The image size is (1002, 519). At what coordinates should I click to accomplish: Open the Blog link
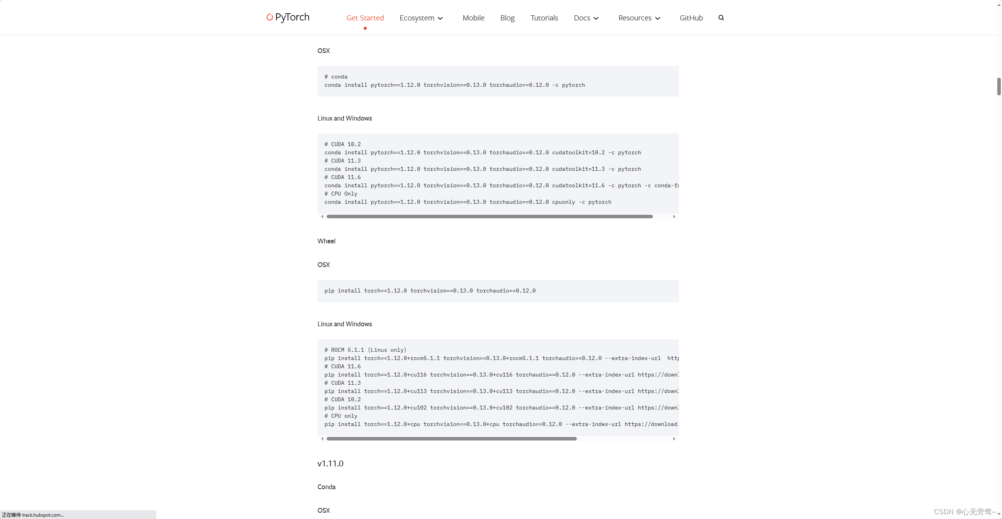pyautogui.click(x=507, y=18)
